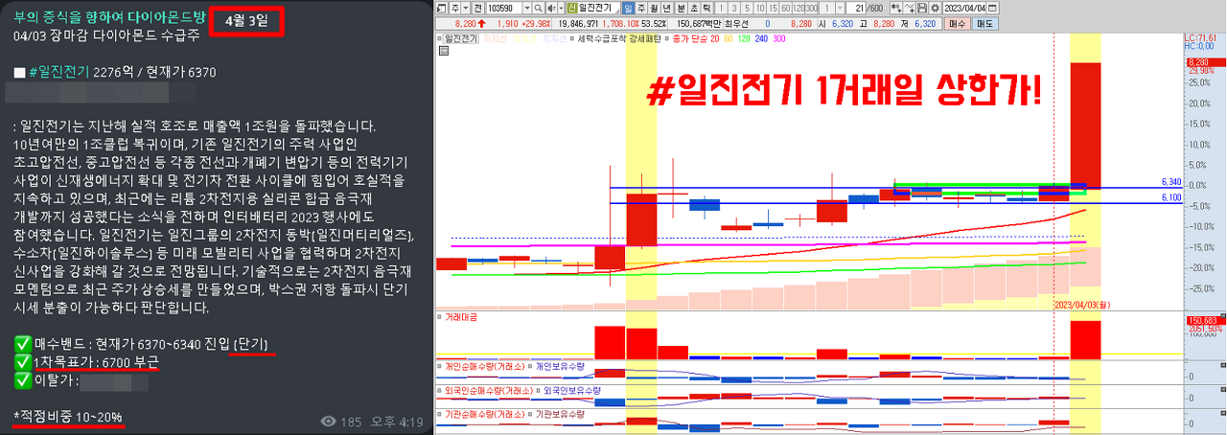This screenshot has width=1227, height=435.
Task: Select the 일 daily period tab
Action: click(629, 8)
